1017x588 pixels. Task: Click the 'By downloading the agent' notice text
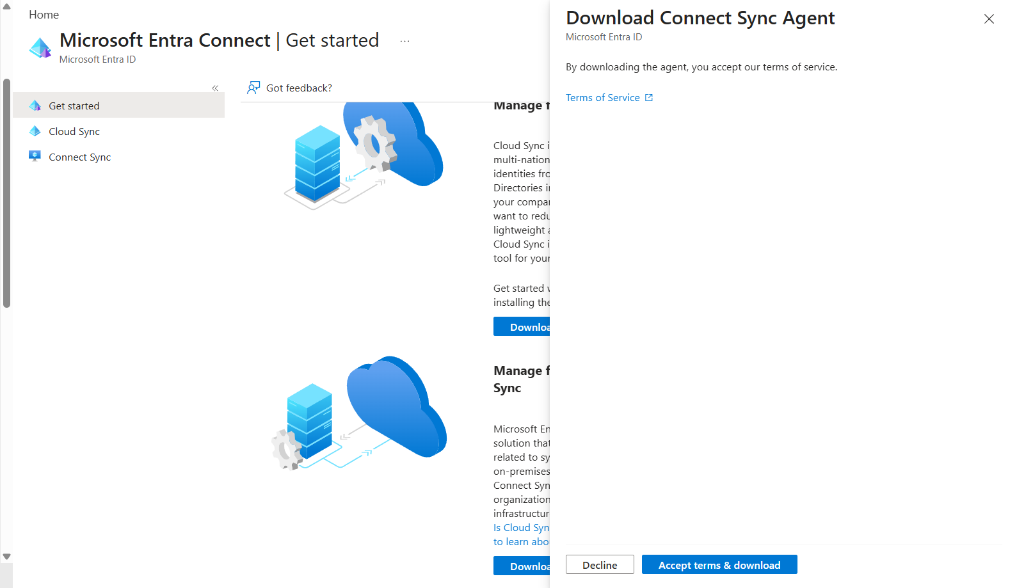tap(701, 67)
